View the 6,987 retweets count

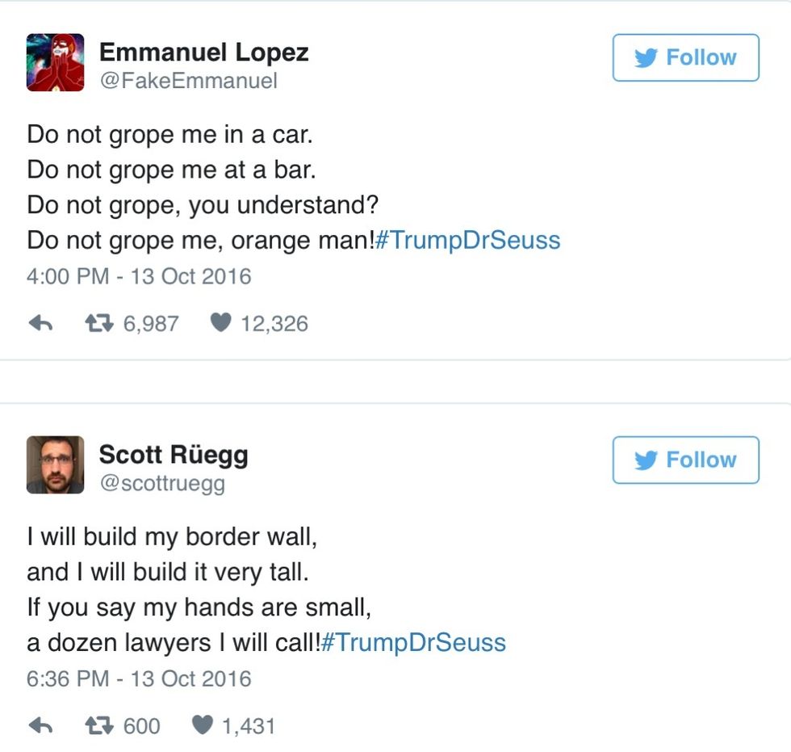point(151,324)
